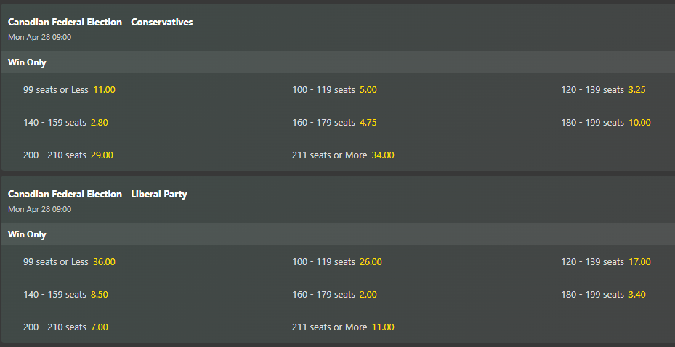Image resolution: width=675 pixels, height=347 pixels.
Task: Select Conservatives 180 - 199 seats odds 10.00
Action: [x=639, y=123]
